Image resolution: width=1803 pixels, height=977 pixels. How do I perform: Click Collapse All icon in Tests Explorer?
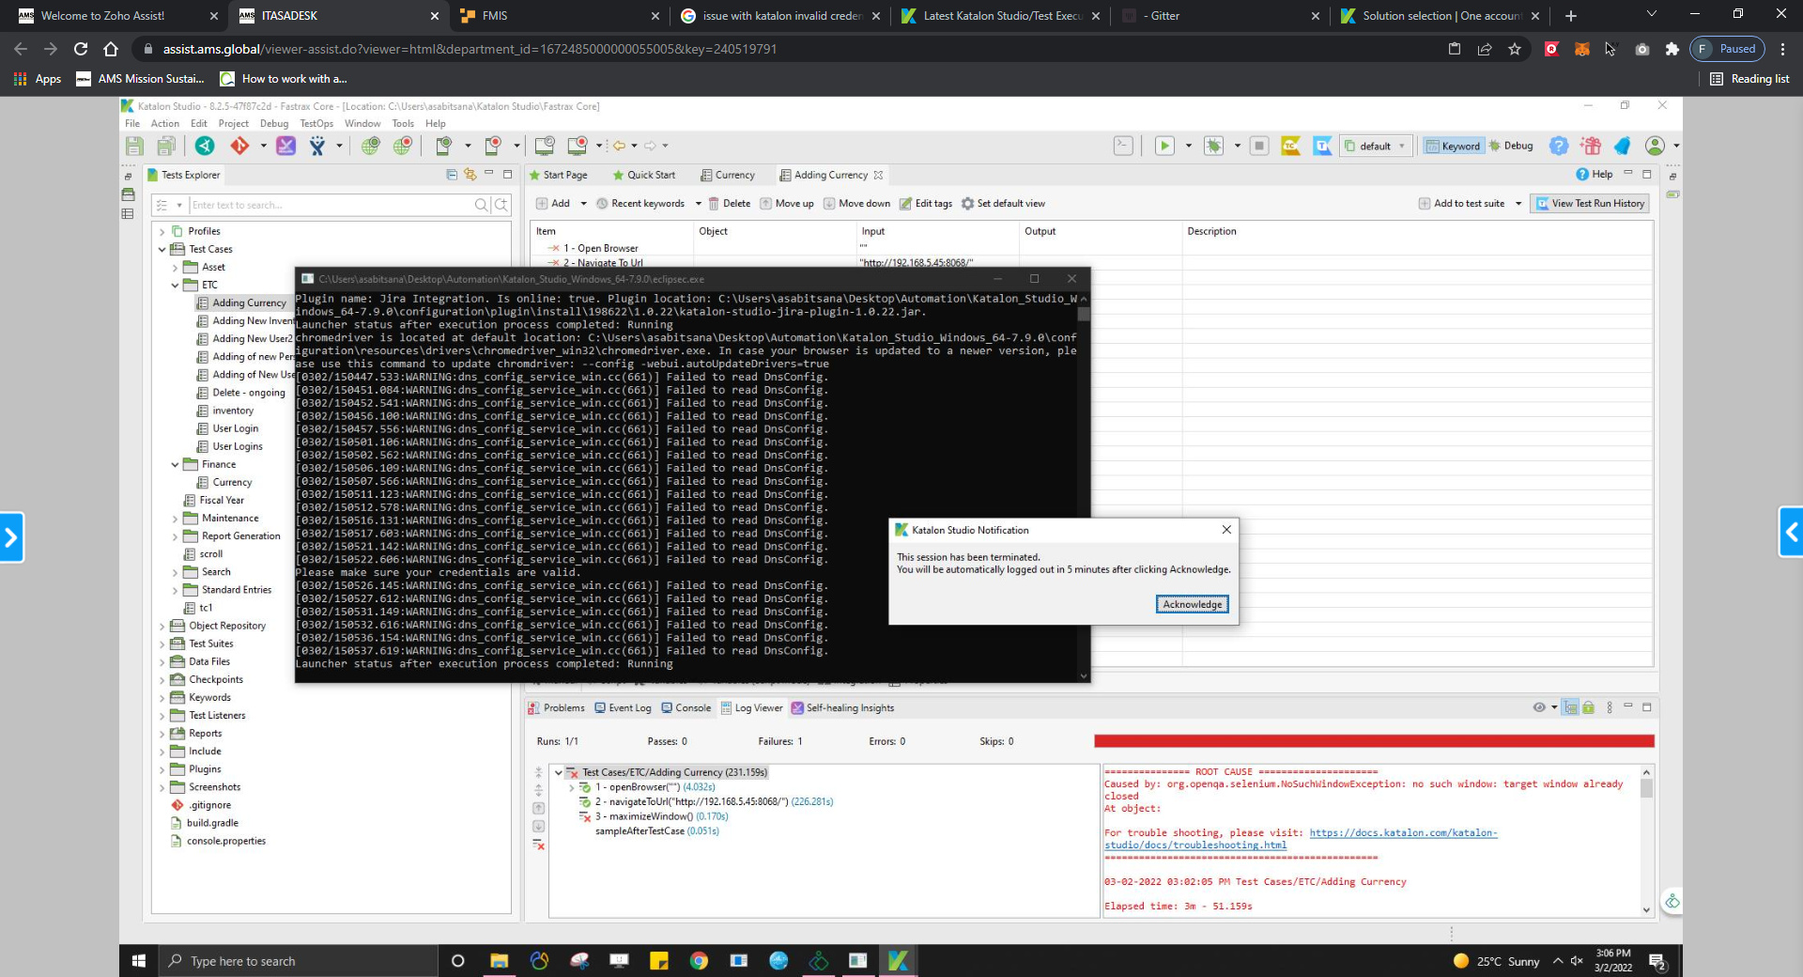coord(452,175)
